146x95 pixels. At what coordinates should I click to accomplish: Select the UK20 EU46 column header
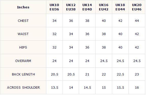137,7
